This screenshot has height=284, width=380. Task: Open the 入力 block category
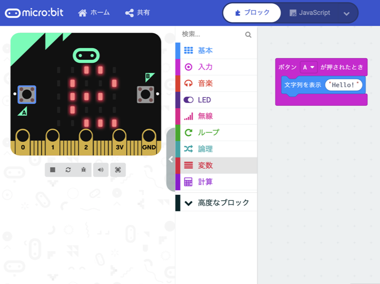click(x=216, y=67)
